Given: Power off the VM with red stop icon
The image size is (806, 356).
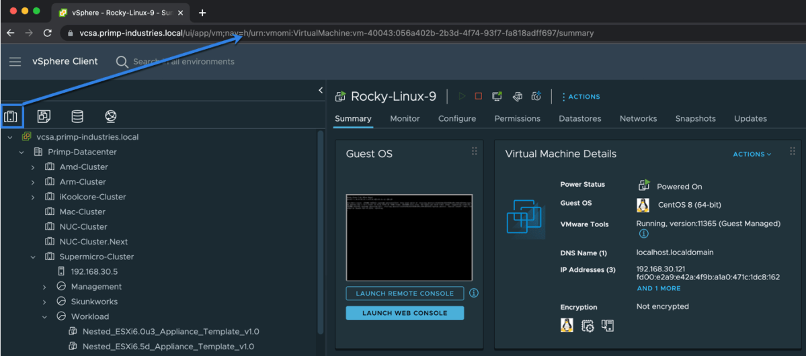Looking at the screenshot, I should pos(479,96).
